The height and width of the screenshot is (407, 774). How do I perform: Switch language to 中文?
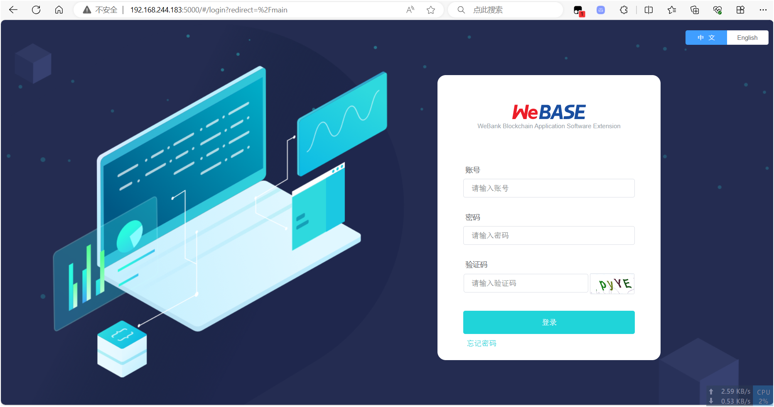point(706,37)
